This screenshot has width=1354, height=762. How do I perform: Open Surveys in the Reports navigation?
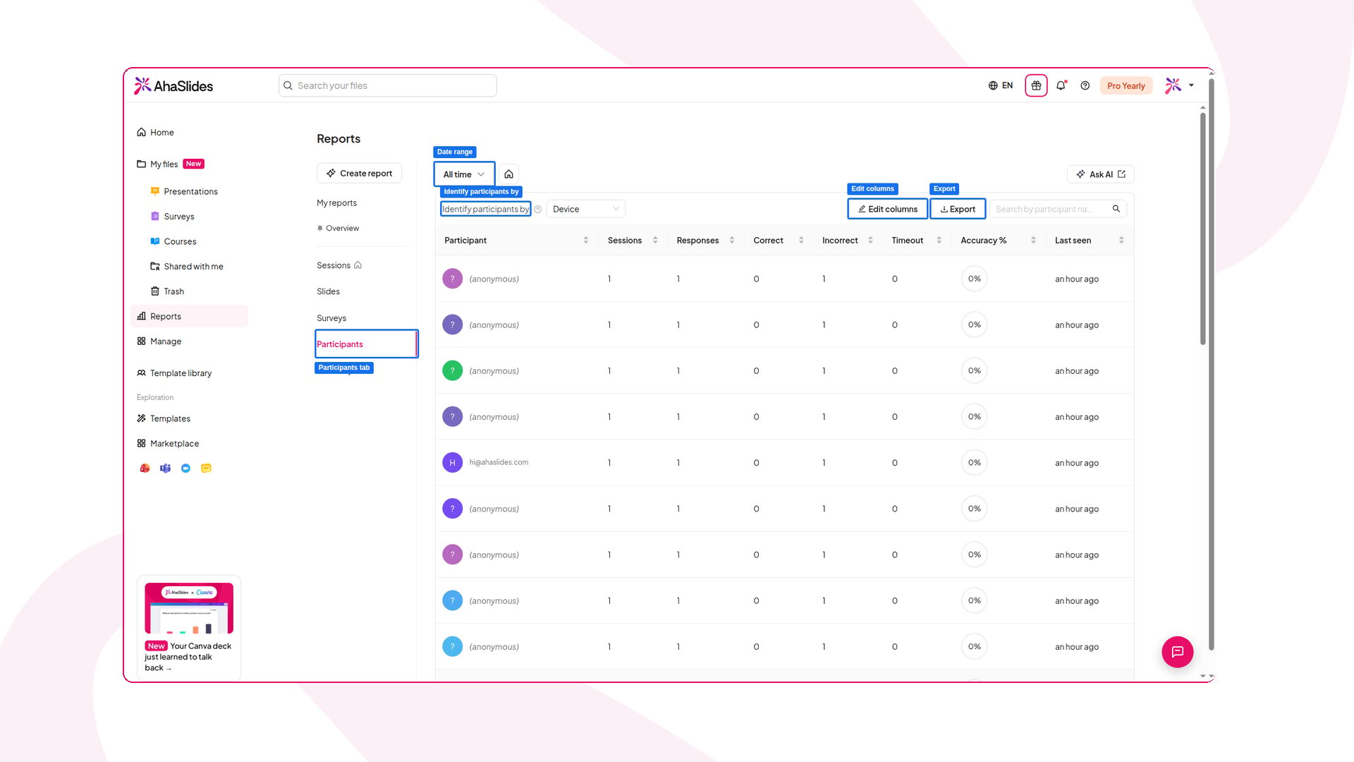tap(331, 318)
